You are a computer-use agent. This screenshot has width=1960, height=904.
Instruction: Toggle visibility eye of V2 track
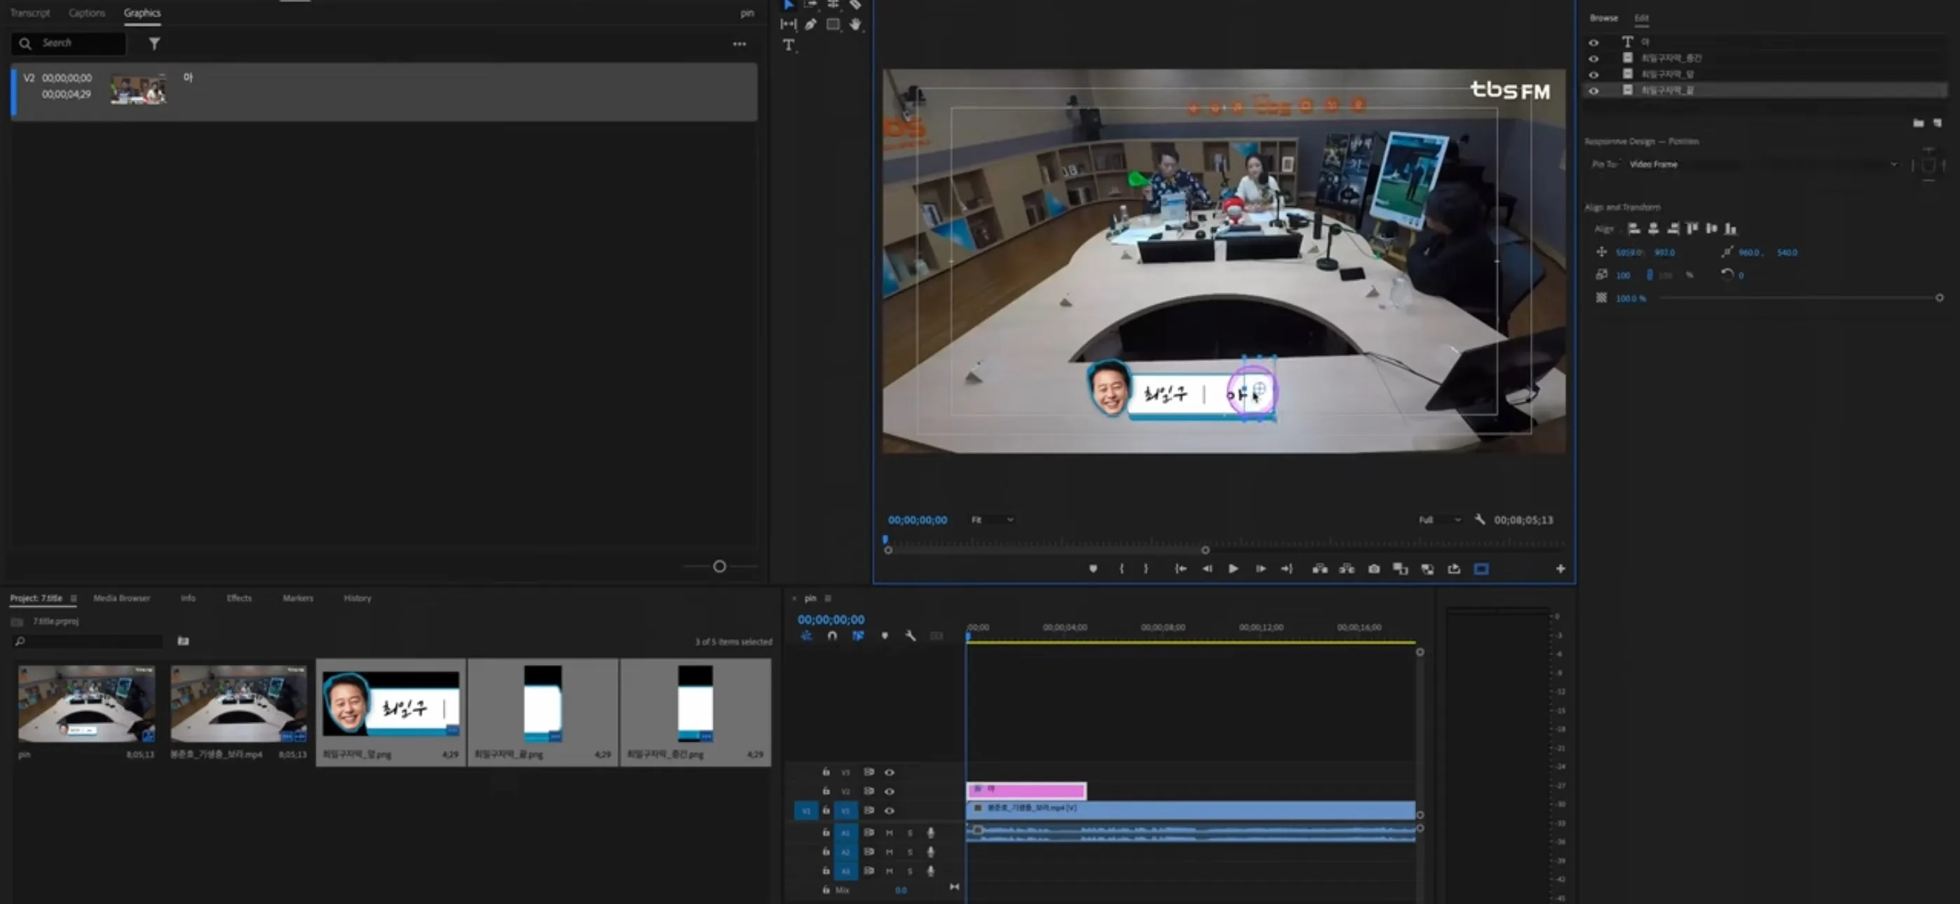pyautogui.click(x=889, y=791)
